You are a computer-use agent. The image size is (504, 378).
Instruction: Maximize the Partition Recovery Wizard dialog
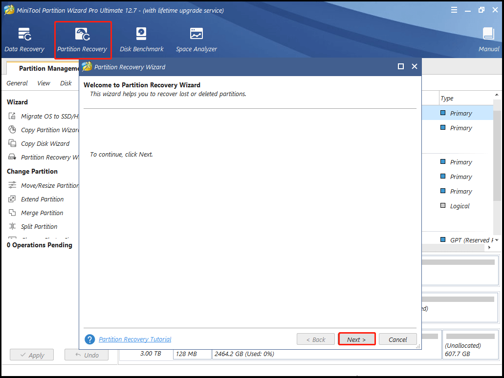pyautogui.click(x=400, y=66)
